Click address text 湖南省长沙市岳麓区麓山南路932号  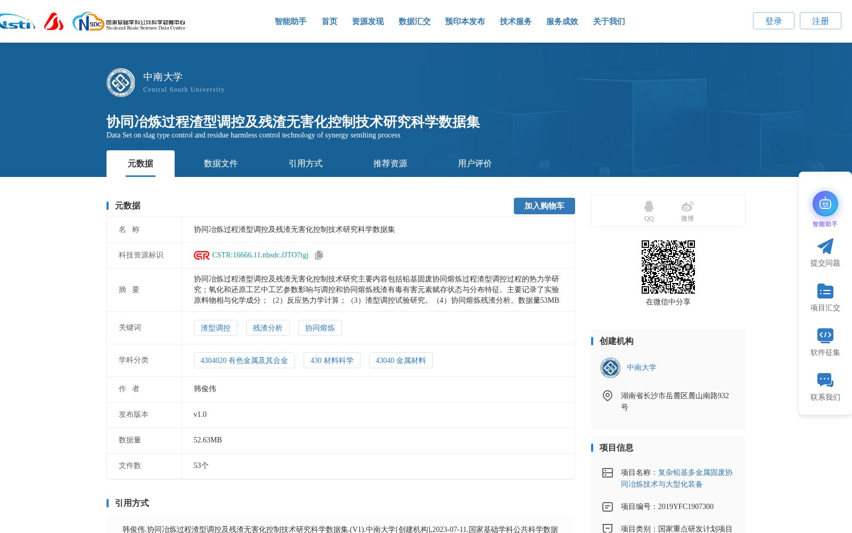click(x=675, y=401)
